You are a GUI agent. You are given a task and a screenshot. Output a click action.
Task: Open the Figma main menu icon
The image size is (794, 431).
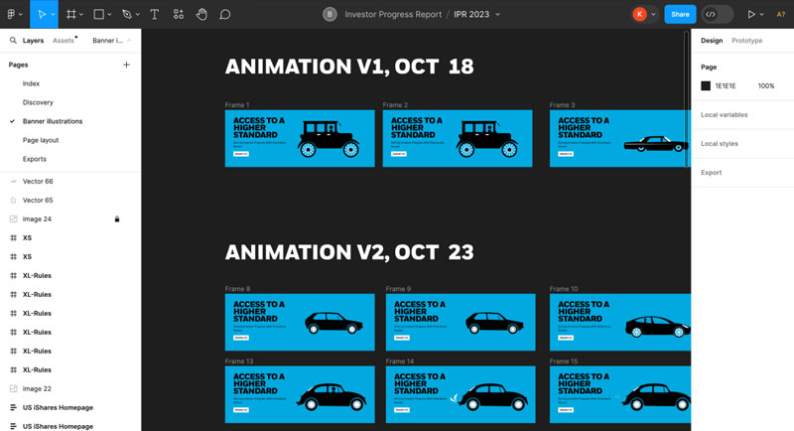[x=12, y=14]
